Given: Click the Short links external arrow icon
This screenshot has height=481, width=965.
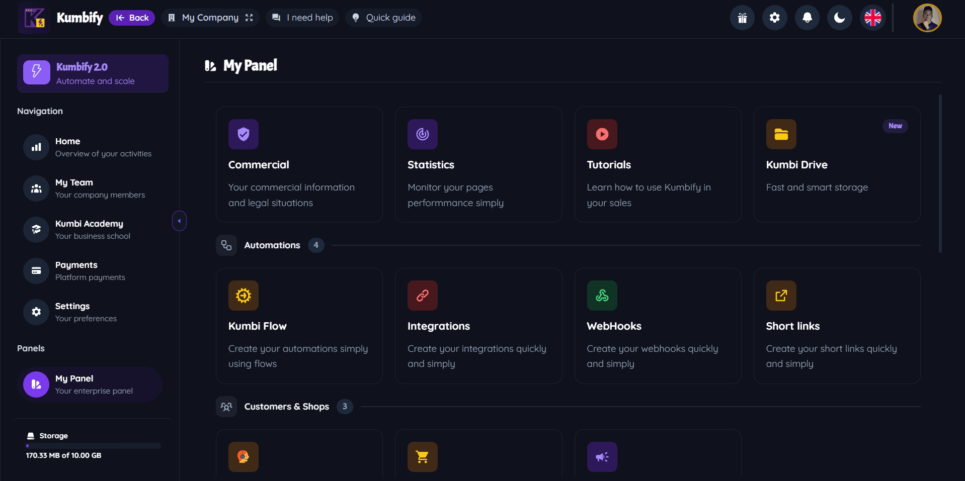Looking at the screenshot, I should coord(781,296).
